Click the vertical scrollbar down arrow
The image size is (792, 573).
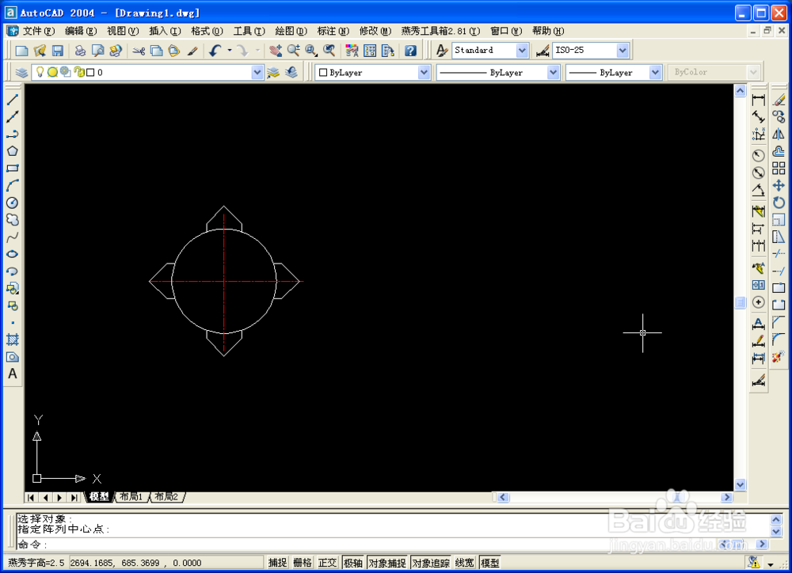pyautogui.click(x=740, y=484)
